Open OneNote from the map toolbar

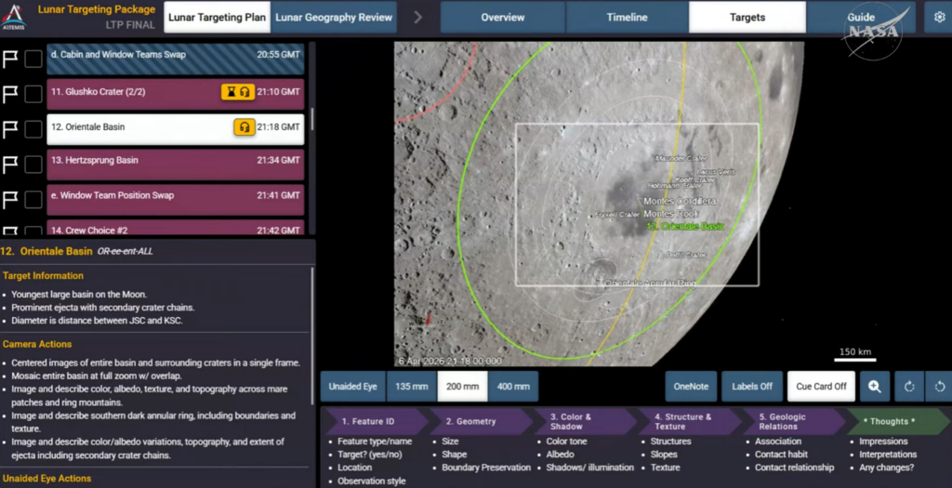pos(691,387)
